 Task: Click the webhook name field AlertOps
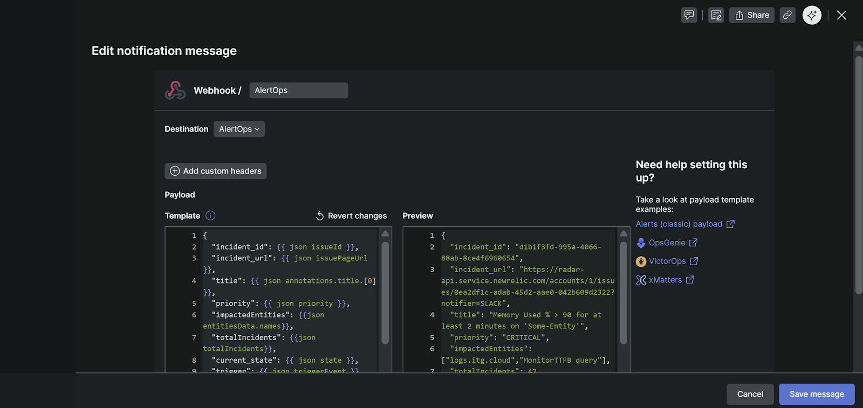tap(298, 91)
